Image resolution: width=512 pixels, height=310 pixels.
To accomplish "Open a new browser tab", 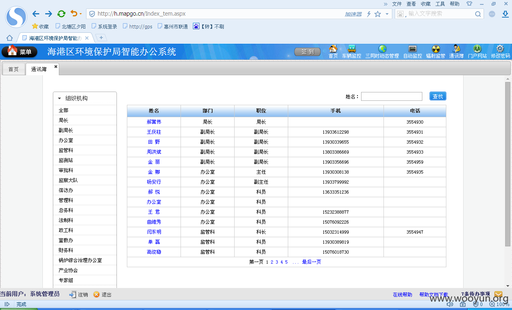I will click(101, 38).
